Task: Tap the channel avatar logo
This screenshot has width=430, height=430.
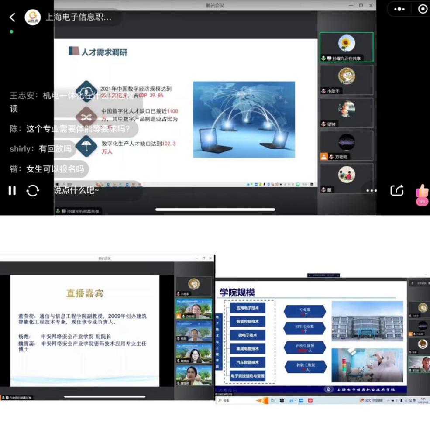Action: coord(33,17)
